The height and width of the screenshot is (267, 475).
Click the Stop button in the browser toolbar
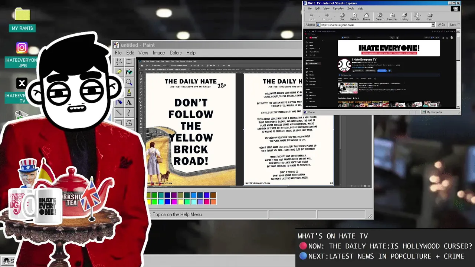(x=342, y=17)
